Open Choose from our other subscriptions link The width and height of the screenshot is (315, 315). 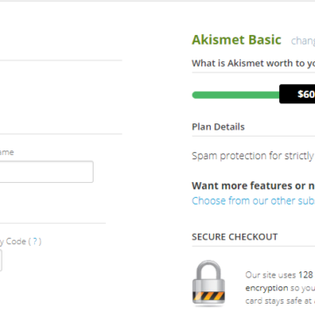254,201
